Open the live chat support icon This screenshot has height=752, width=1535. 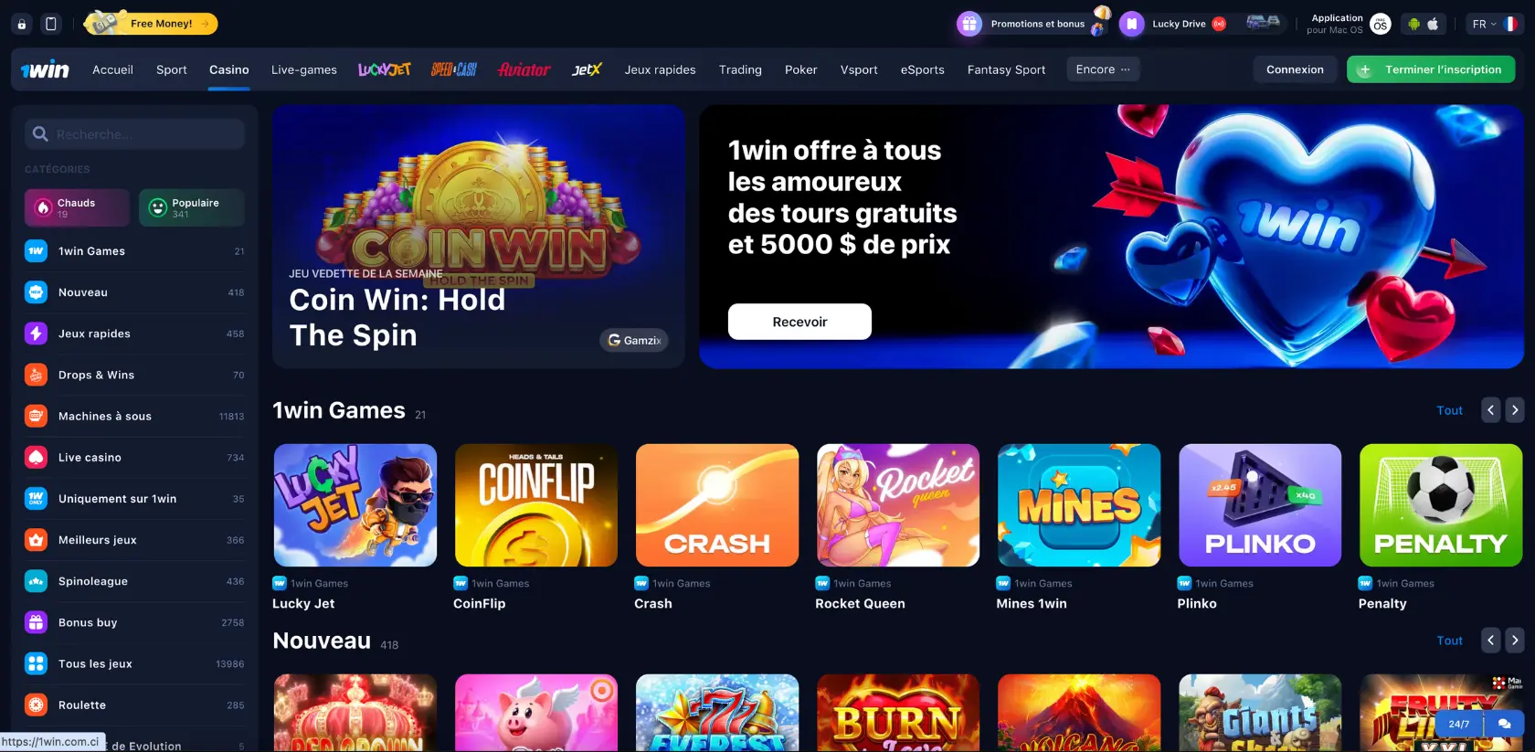coord(1504,724)
